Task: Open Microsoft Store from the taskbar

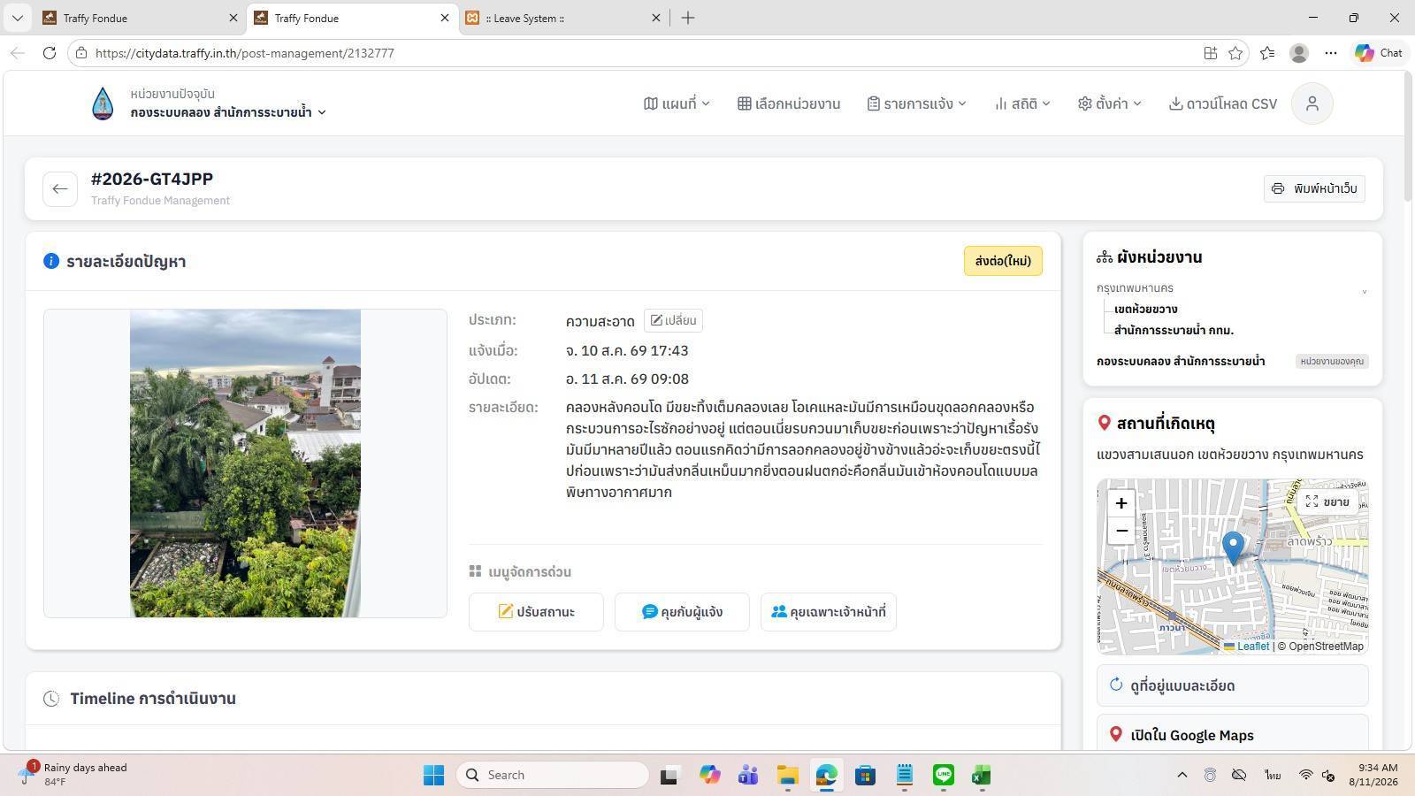Action: click(865, 776)
